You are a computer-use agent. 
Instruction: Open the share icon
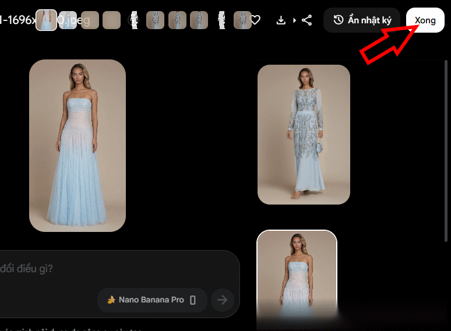[306, 20]
